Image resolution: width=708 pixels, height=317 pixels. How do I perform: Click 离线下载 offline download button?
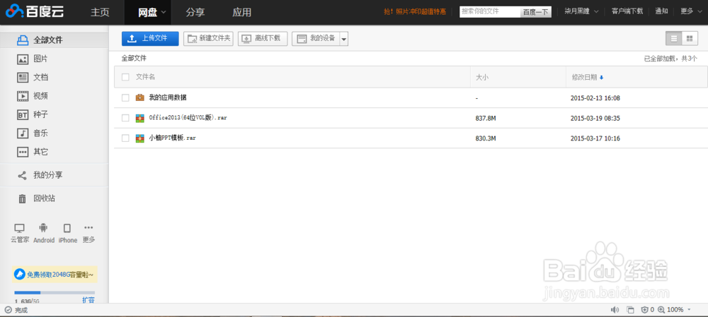coord(263,39)
